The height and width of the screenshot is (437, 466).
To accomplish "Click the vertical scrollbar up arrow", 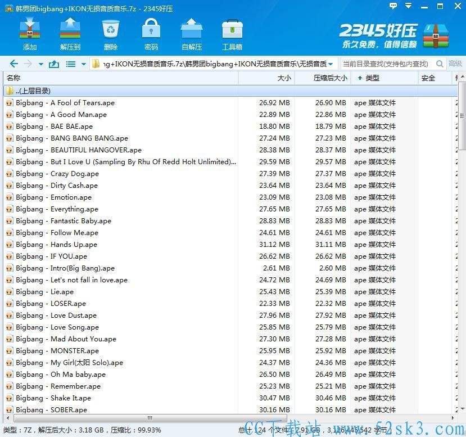I will [x=463, y=76].
